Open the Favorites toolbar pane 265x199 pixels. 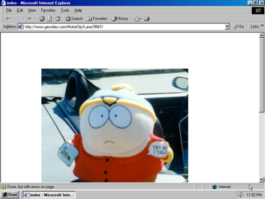[97, 19]
